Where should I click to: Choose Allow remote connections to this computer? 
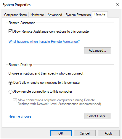point(10,91)
